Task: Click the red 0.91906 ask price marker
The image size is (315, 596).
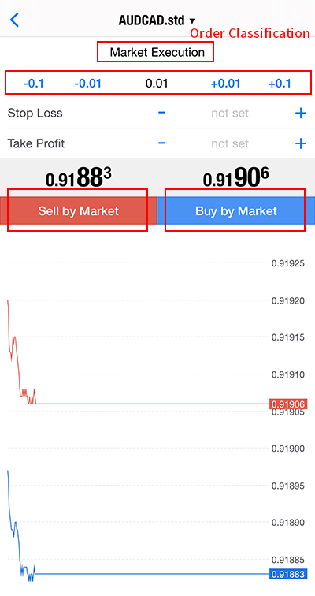Action: [287, 404]
